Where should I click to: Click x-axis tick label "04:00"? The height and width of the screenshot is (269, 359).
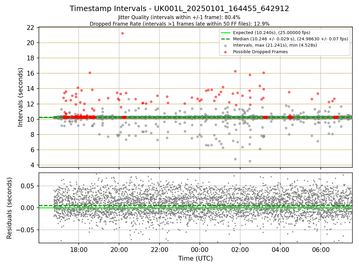[280, 250]
